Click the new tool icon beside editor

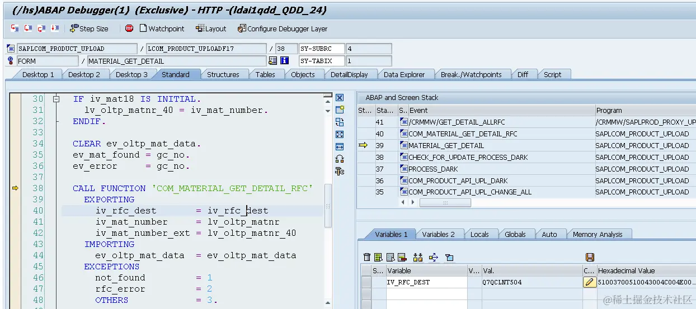[340, 110]
